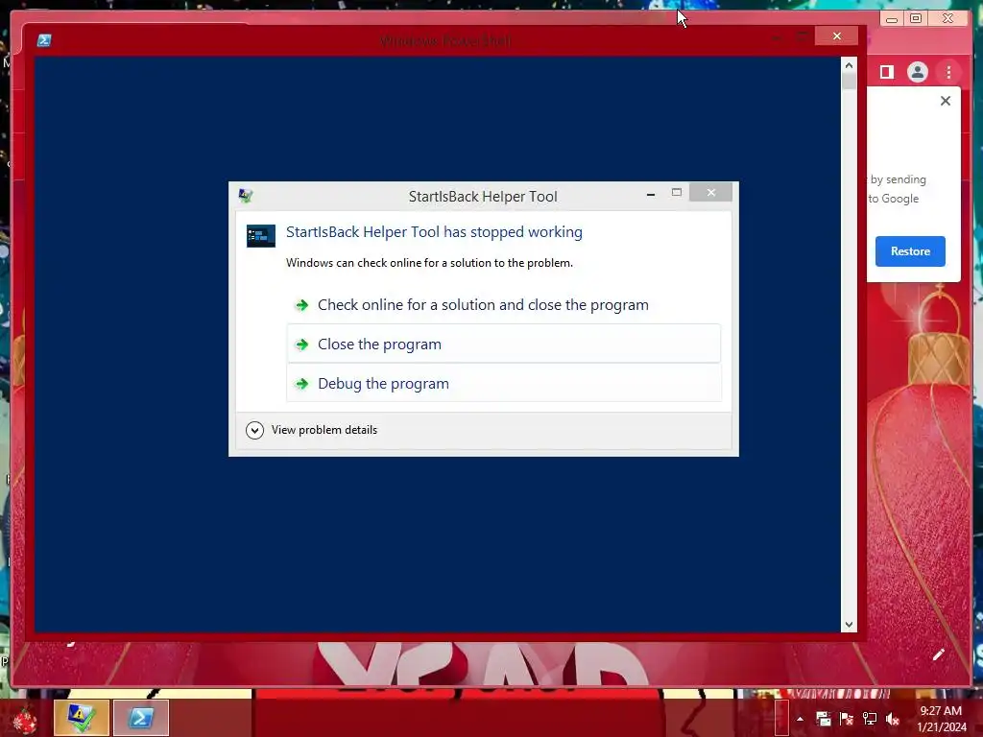This screenshot has height=737, width=983.
Task: Click the crash report taskbar button
Action: (x=82, y=718)
